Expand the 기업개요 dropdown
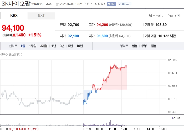This screenshot has width=184, height=135. [125, 4]
